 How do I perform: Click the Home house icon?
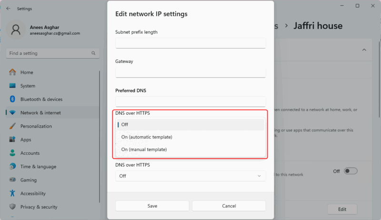pos(12,72)
